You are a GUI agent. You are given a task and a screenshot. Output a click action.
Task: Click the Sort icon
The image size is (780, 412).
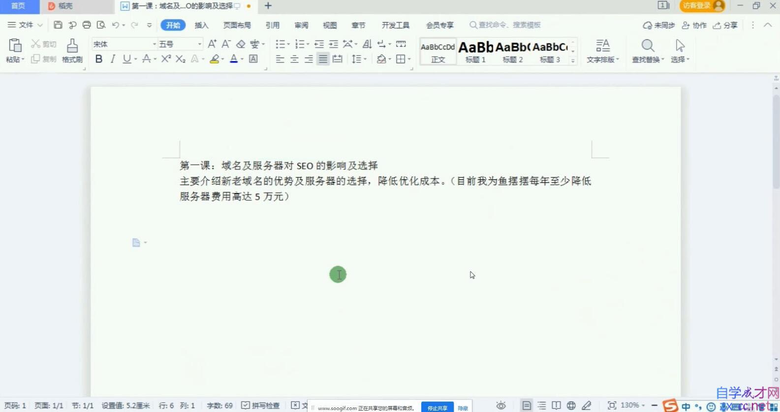pos(367,44)
